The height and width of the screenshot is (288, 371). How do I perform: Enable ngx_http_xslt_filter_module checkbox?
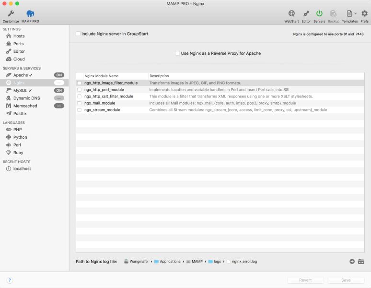tap(80, 96)
